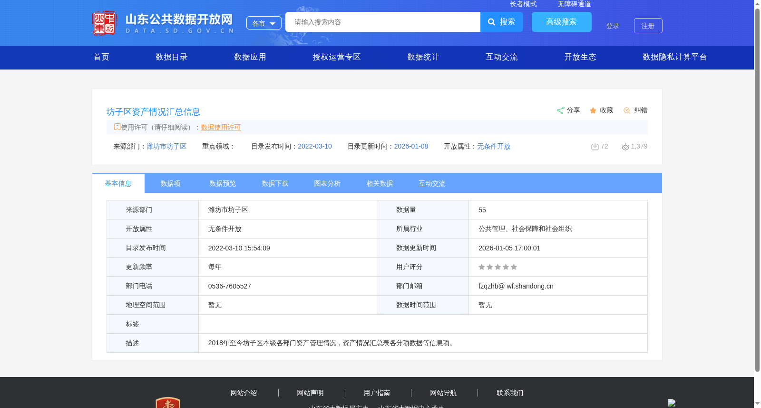Click the search input field
761x408 pixels.
click(x=383, y=22)
